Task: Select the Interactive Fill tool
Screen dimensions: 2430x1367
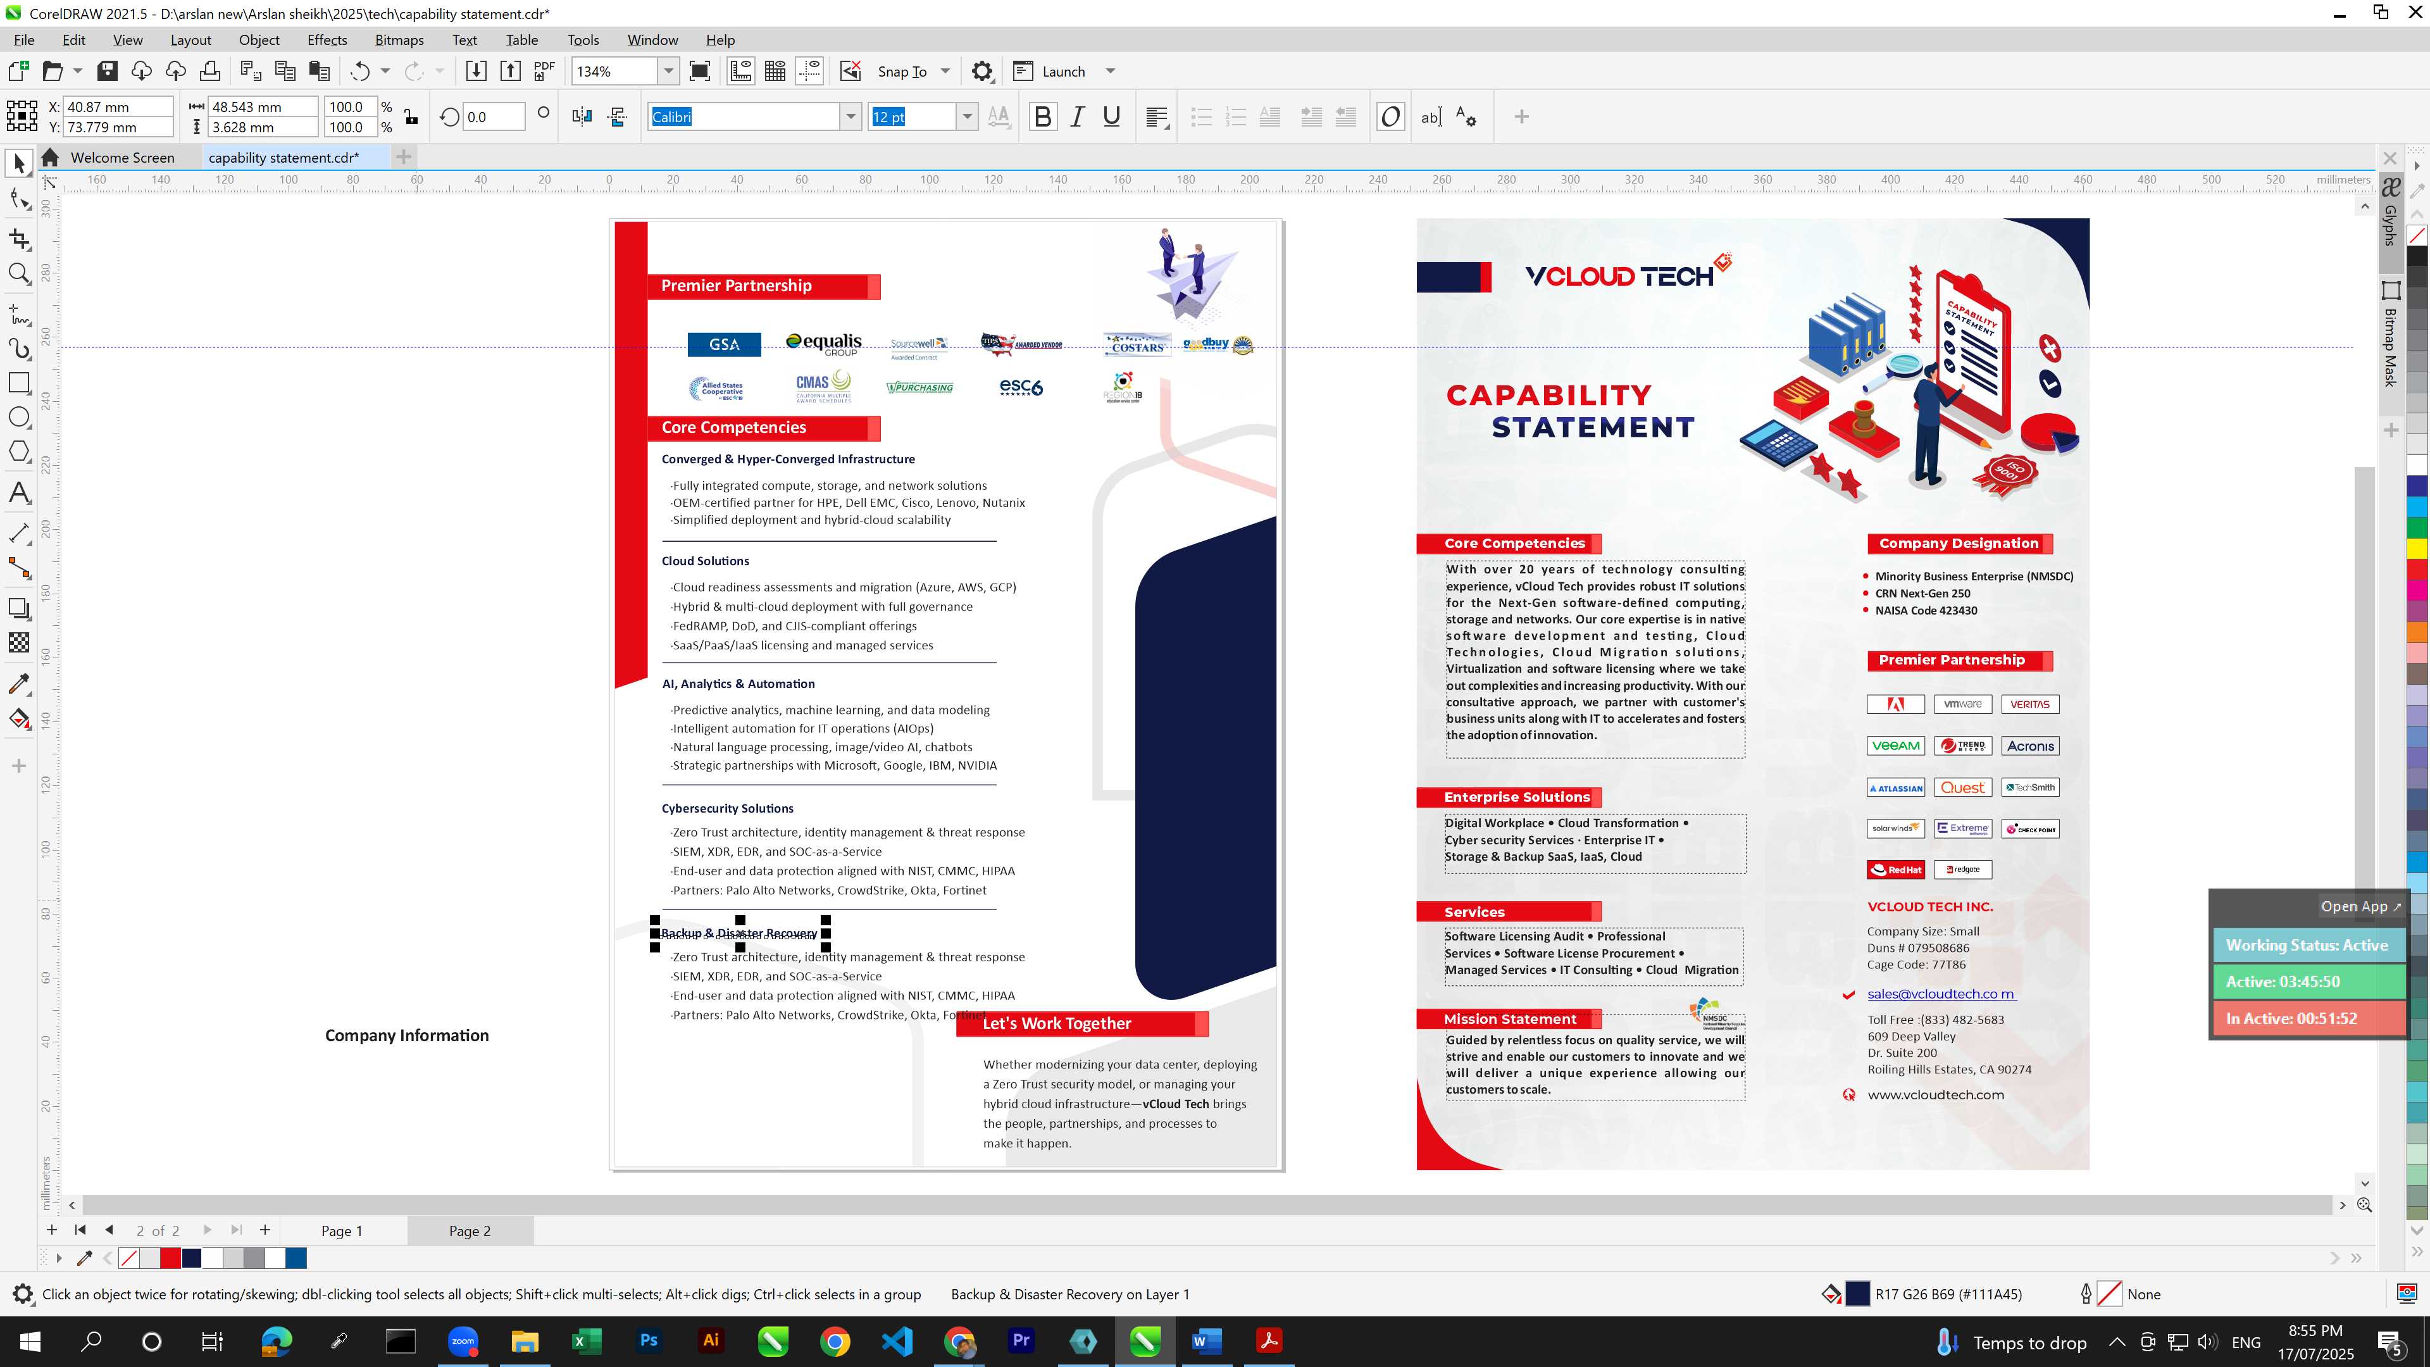Action: coord(19,718)
